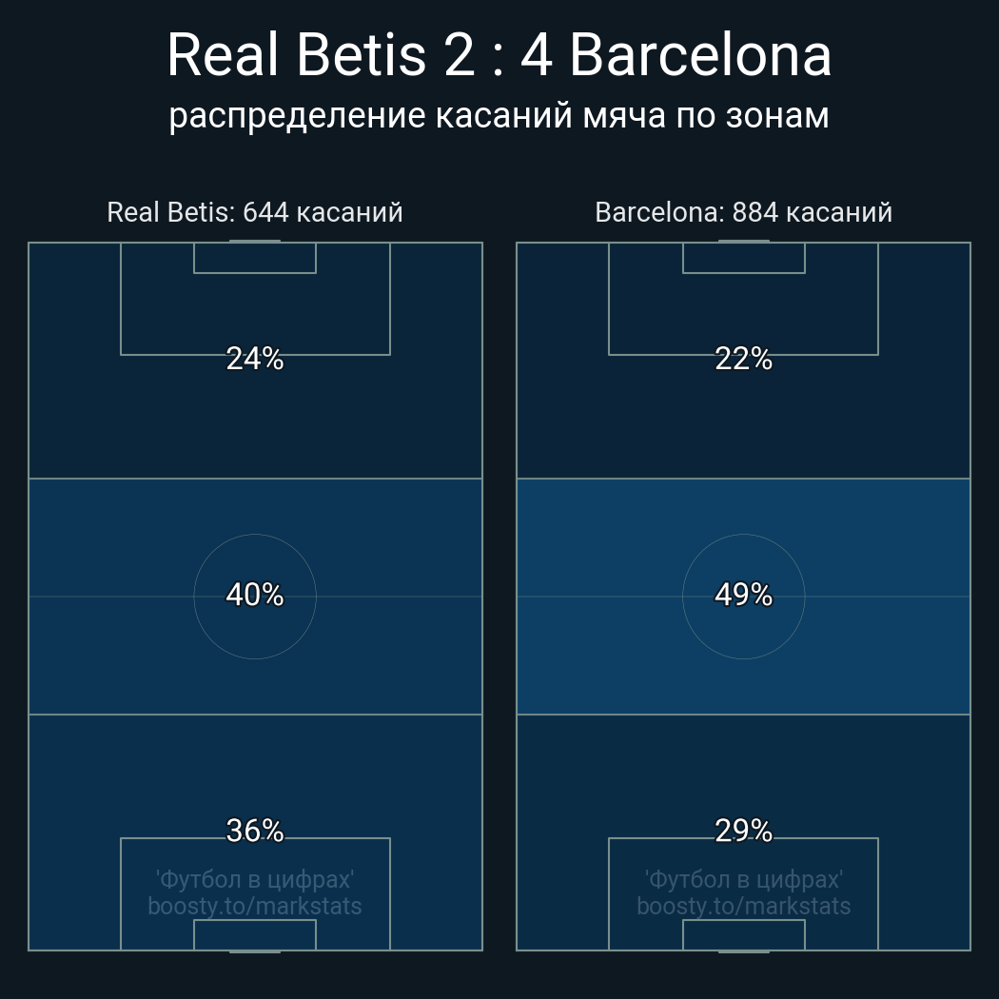Viewport: 999px width, 999px height.
Task: Open boosty.to/markstats link on Real Betis pitch
Action: coord(255,906)
